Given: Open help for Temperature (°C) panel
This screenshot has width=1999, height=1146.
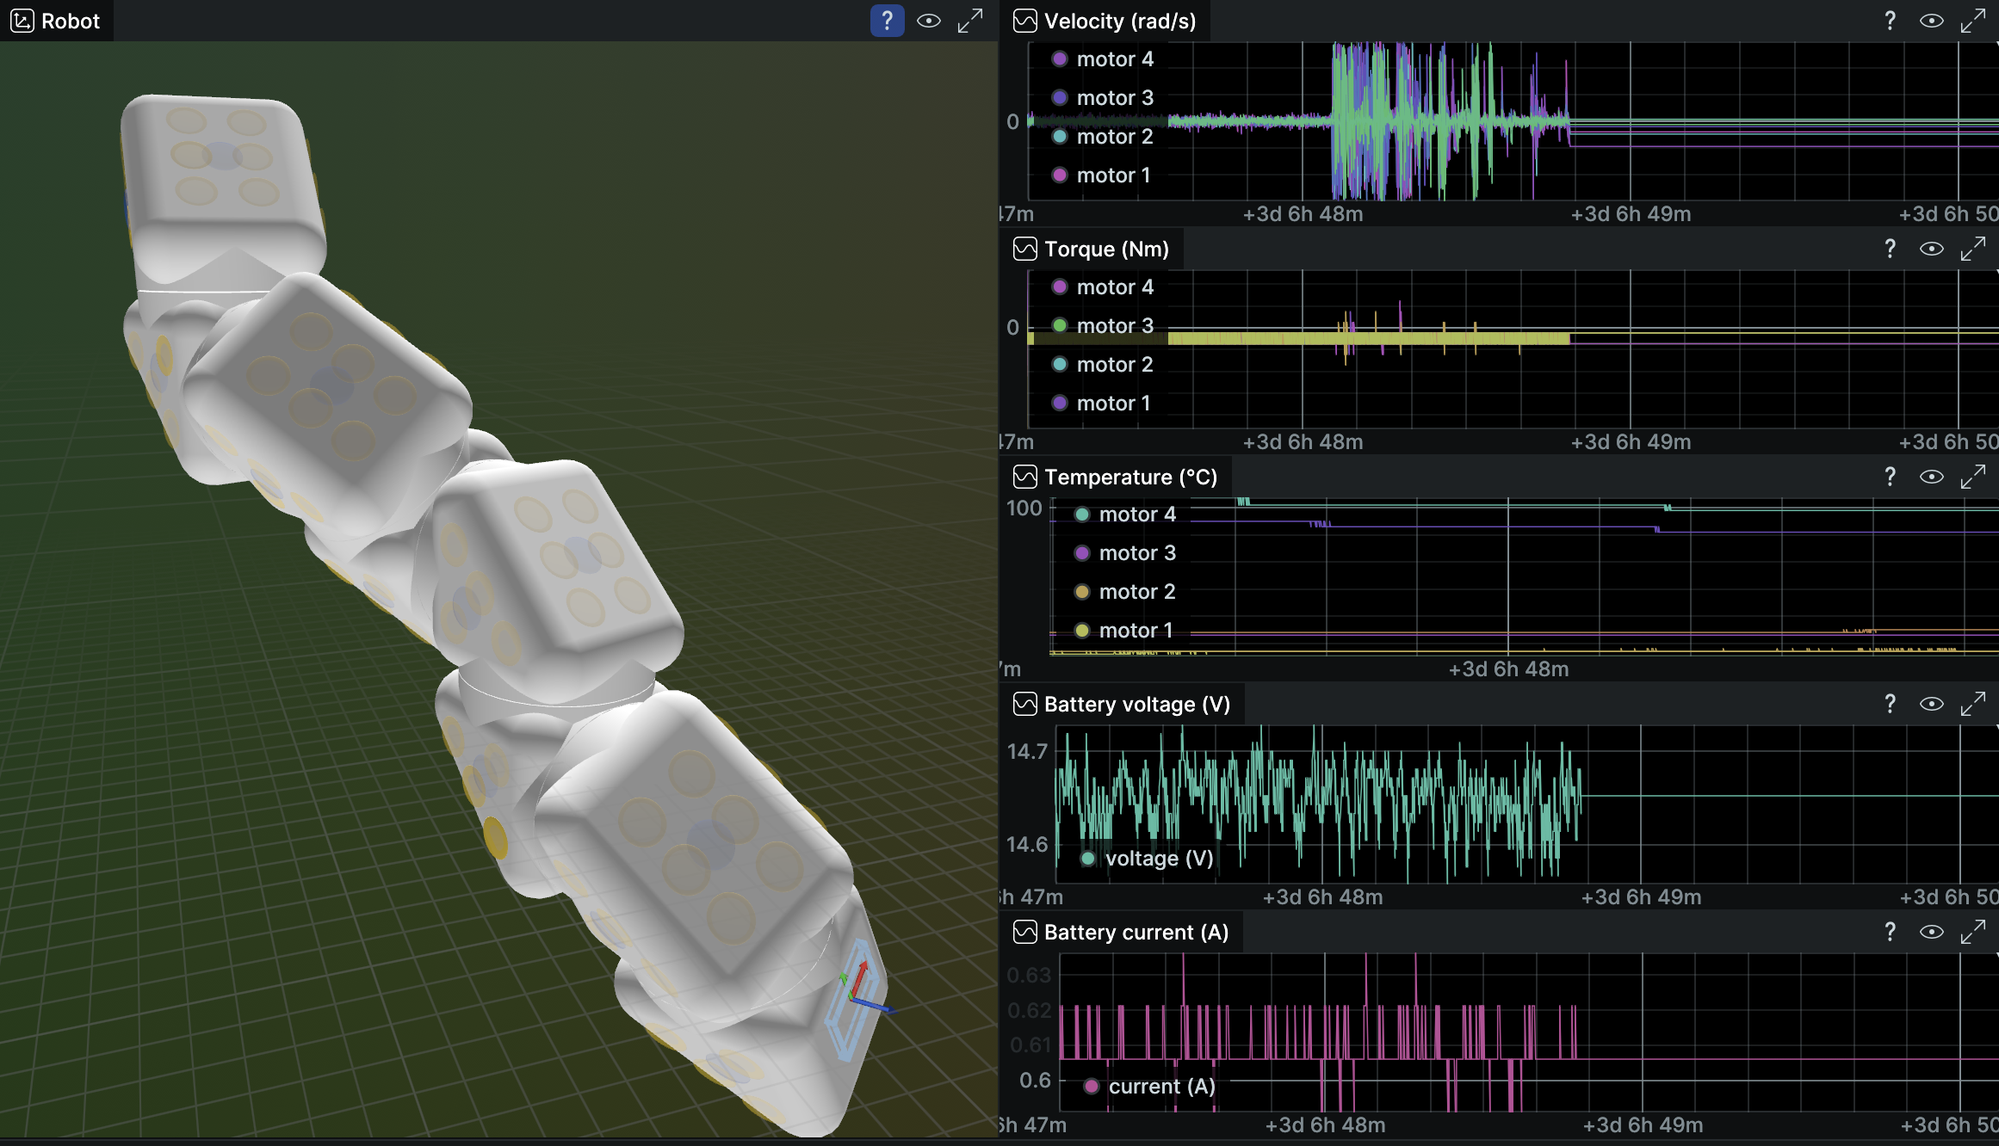Looking at the screenshot, I should [x=1890, y=477].
